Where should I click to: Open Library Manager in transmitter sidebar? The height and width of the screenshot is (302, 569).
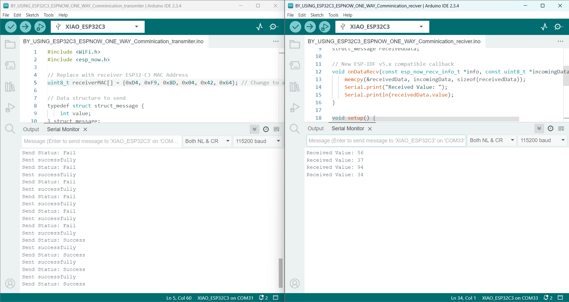coord(10,86)
